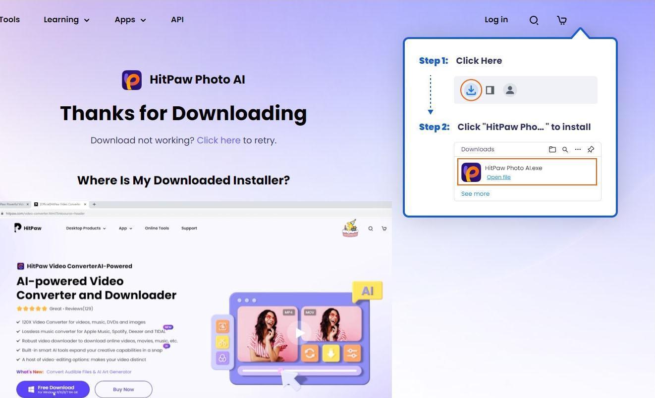Open the Tools menu in the top navigation
655x398 pixels.
coord(10,20)
